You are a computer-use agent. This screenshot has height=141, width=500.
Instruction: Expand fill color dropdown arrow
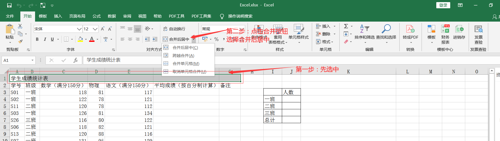[x=86, y=39]
